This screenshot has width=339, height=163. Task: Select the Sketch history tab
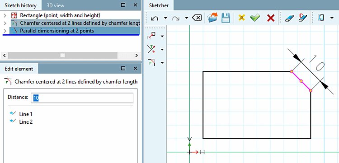coord(20,5)
